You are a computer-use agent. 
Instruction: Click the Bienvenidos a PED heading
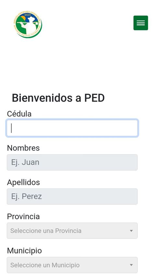click(x=58, y=98)
